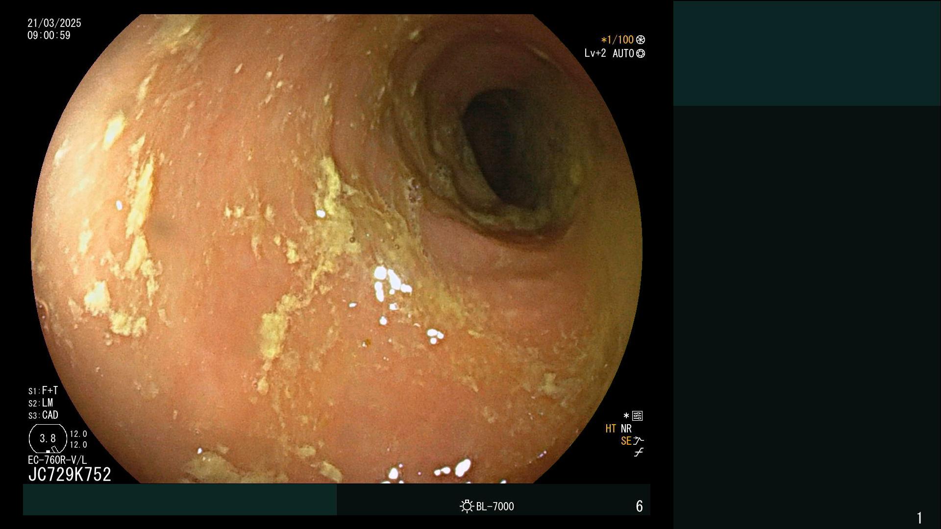Click the *1/100 shutter value
Screen dimensions: 941x529
[617, 40]
